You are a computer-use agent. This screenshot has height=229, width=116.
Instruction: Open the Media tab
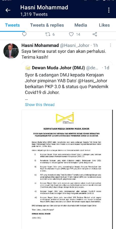pyautogui.click(x=81, y=25)
